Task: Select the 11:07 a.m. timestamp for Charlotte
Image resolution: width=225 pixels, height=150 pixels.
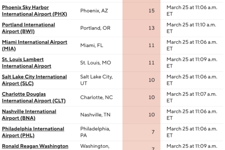Action: coord(190,97)
